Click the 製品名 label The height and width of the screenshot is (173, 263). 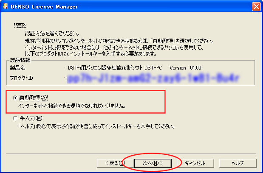pos(17,68)
